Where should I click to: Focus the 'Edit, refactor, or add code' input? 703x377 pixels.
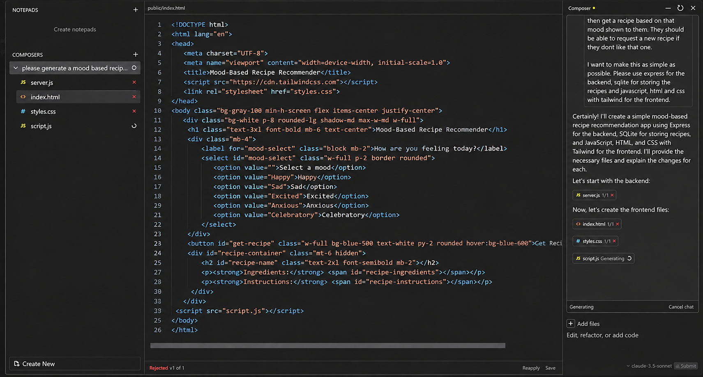click(602, 335)
